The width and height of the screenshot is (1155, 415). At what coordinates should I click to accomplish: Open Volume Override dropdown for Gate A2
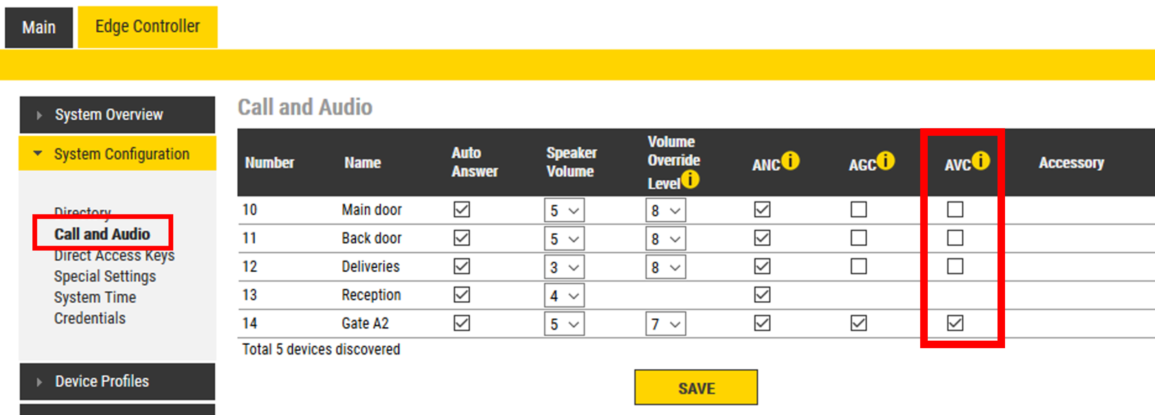tap(665, 324)
